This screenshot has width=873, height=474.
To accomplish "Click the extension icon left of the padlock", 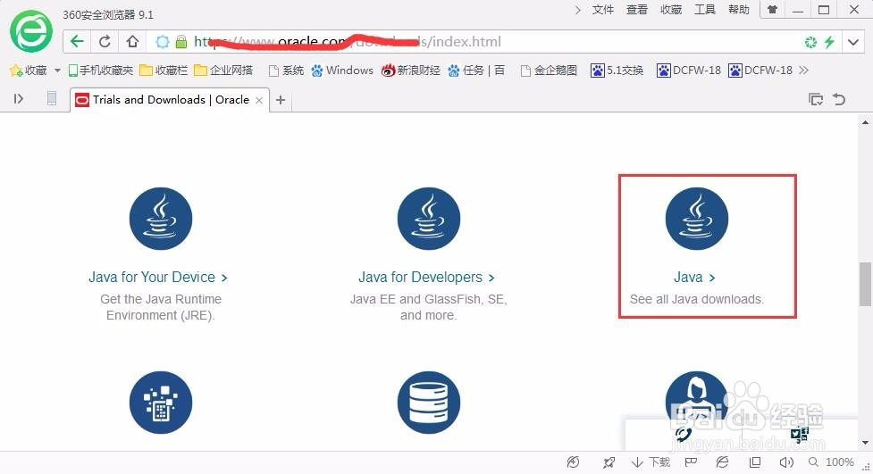I will [162, 42].
